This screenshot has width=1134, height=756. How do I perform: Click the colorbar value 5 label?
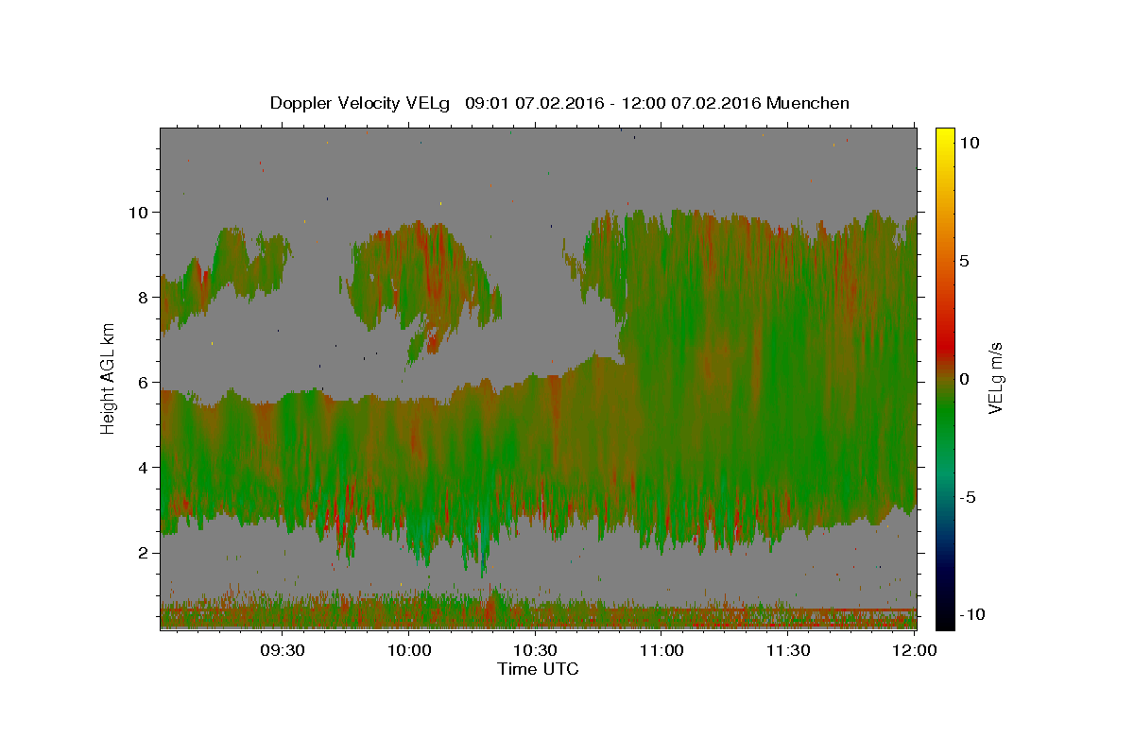966,261
